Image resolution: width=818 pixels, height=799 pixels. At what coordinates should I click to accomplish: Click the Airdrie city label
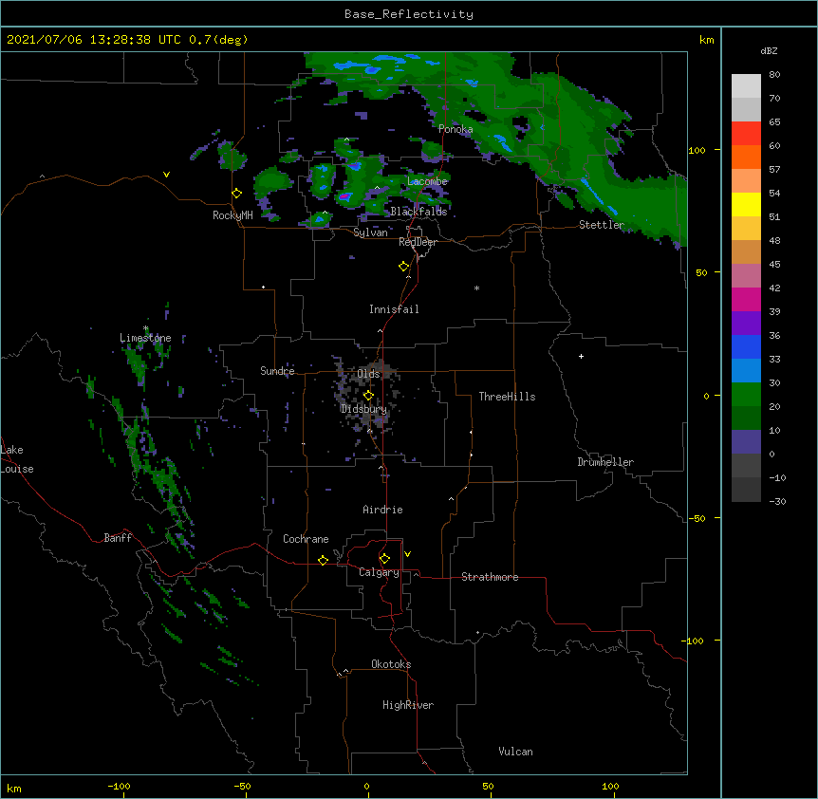[382, 510]
